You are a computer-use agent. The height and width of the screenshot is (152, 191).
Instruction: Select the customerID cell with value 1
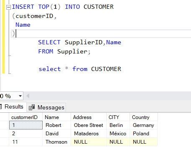pyautogui.click(x=26, y=125)
